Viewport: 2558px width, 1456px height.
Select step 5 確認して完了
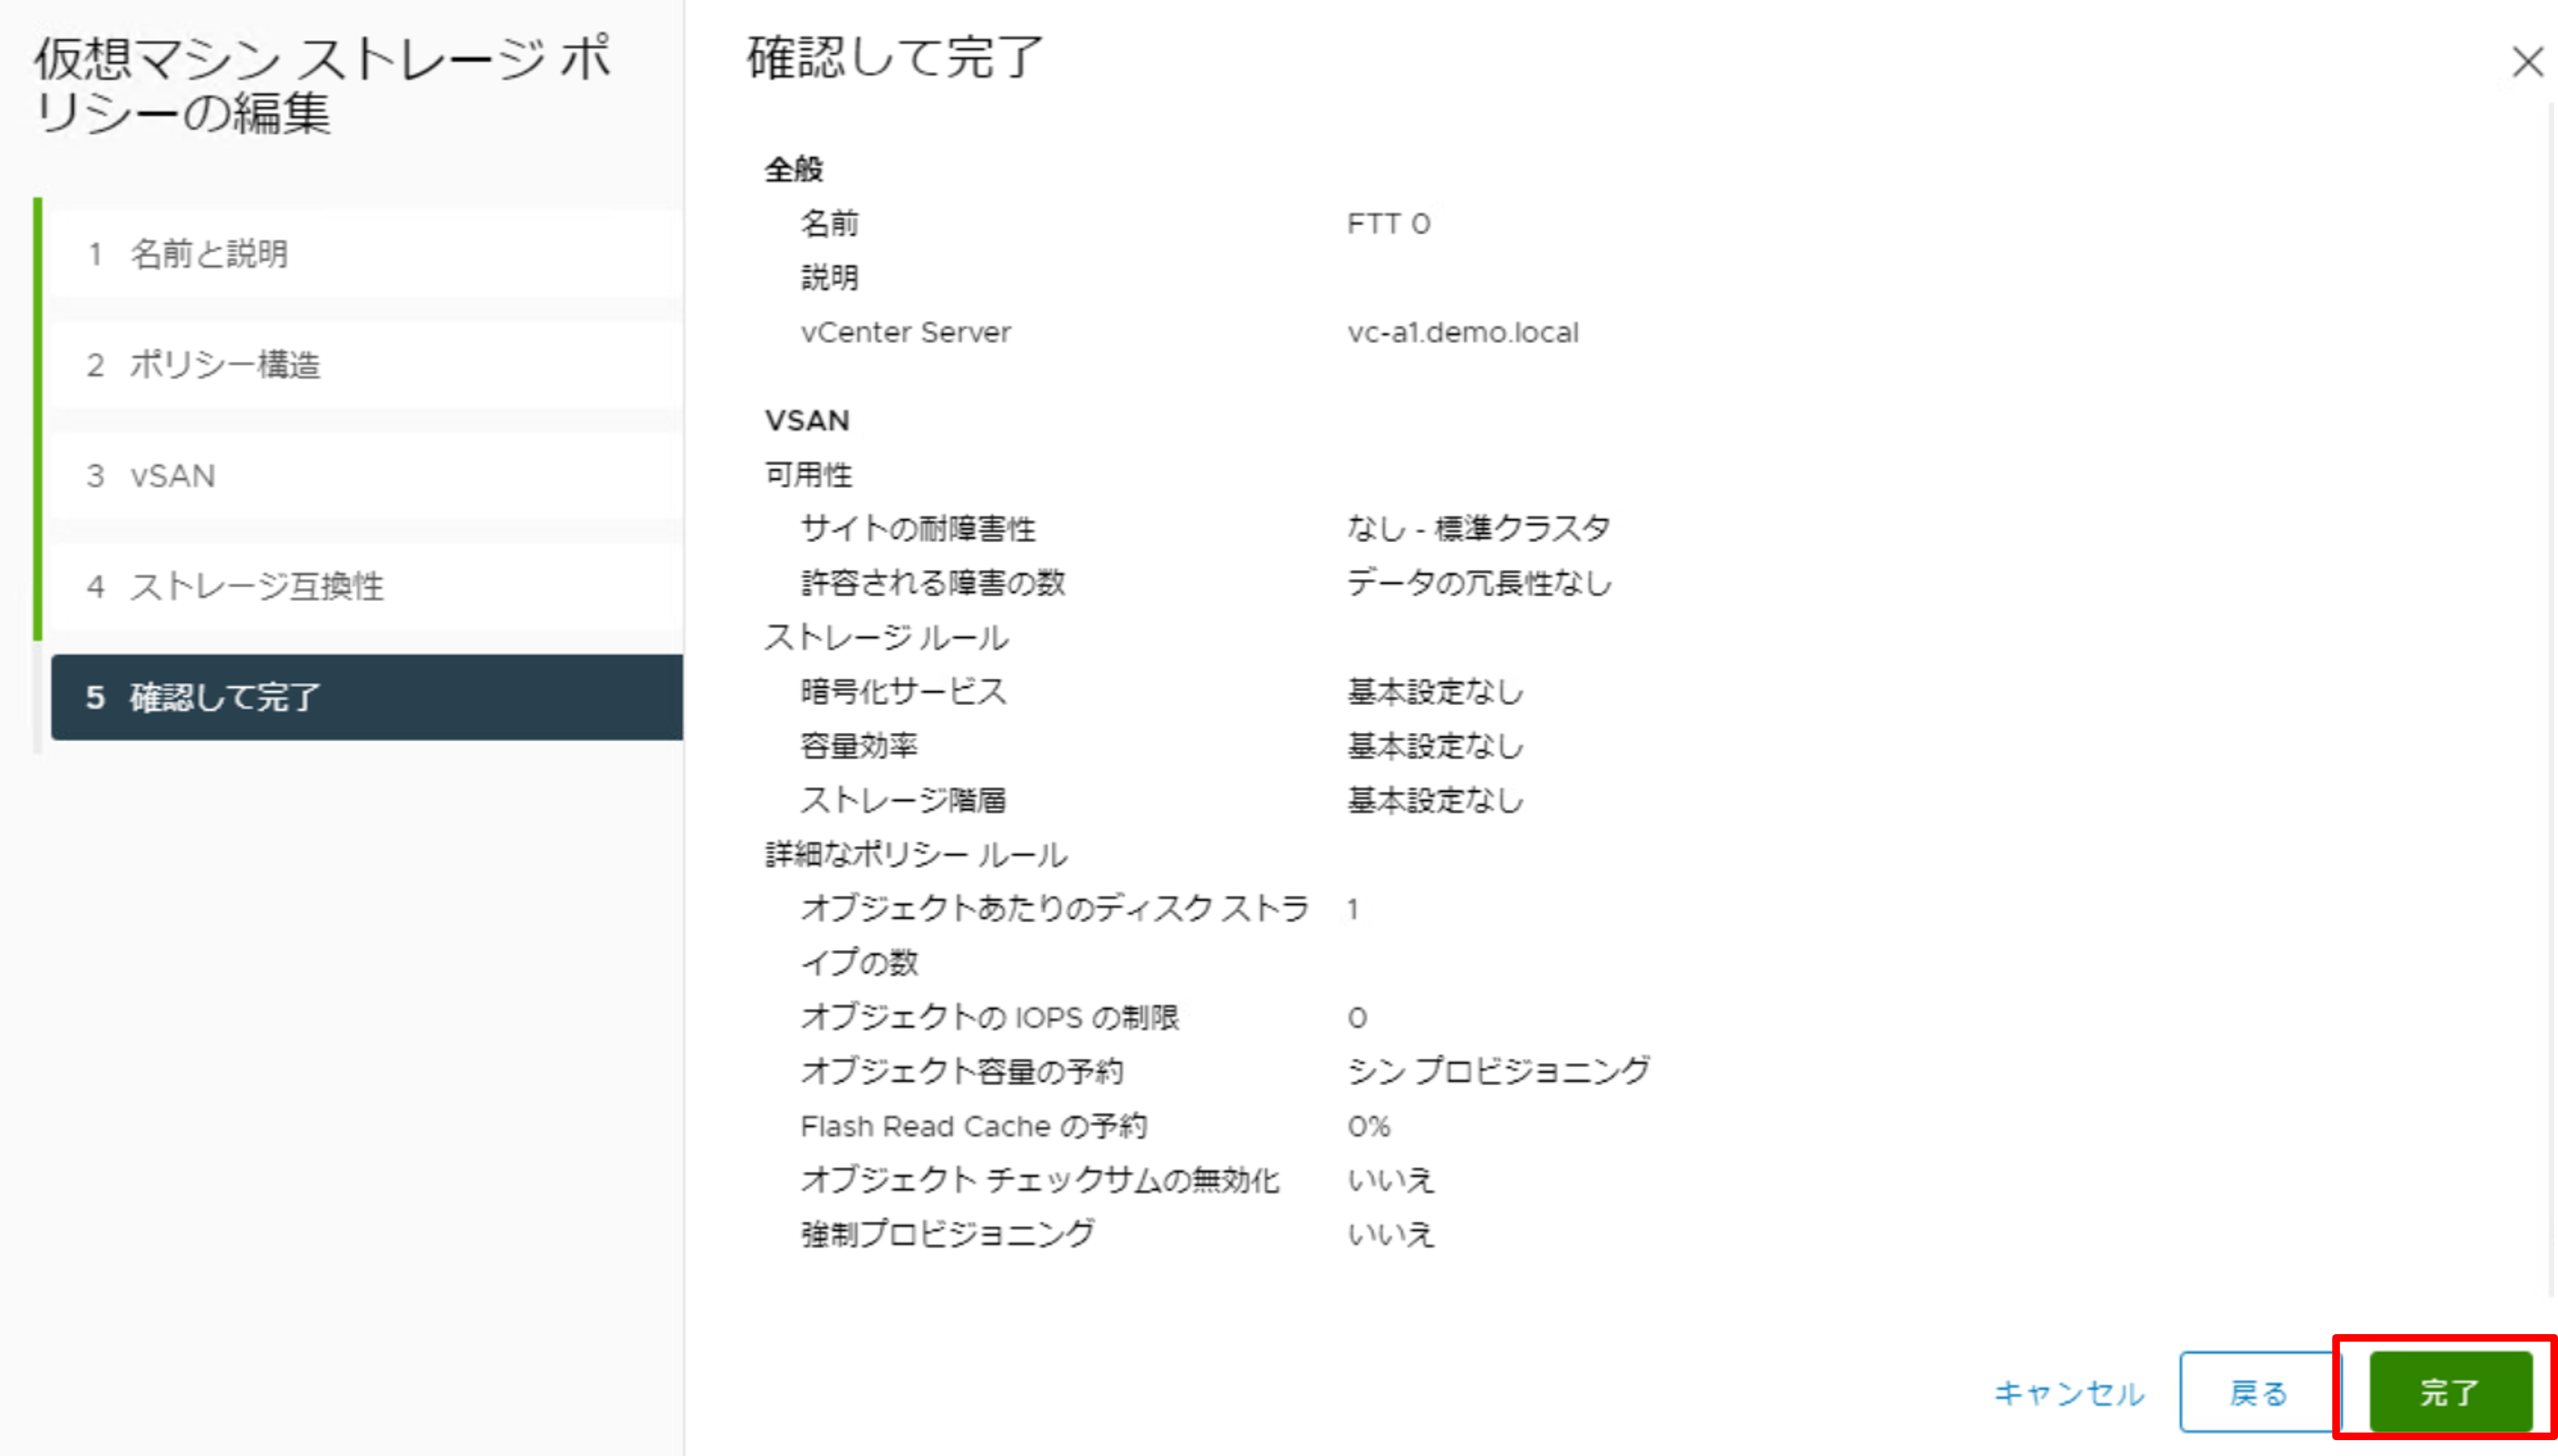click(366, 697)
